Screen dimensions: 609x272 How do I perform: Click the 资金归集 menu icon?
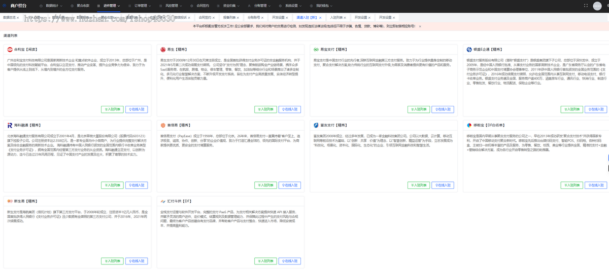[219, 6]
